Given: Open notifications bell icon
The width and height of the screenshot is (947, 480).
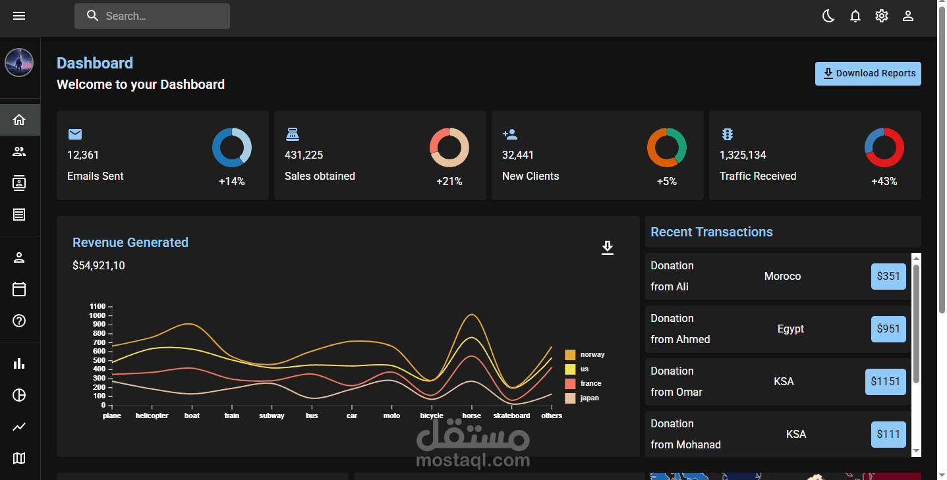Looking at the screenshot, I should click(x=855, y=16).
